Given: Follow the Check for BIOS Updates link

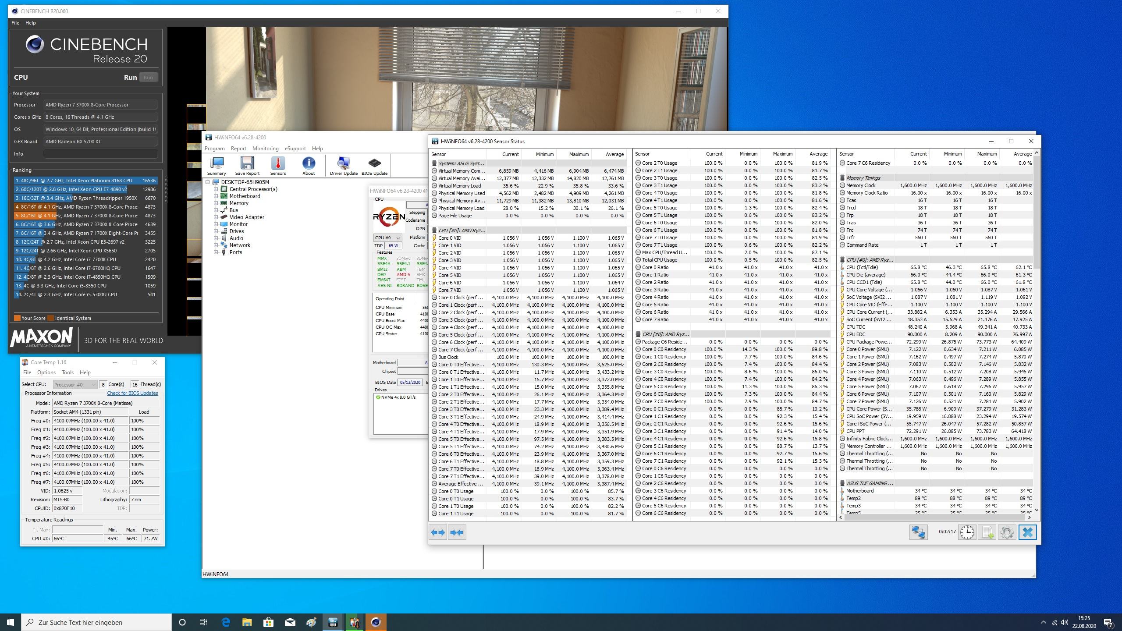Looking at the screenshot, I should tap(132, 393).
